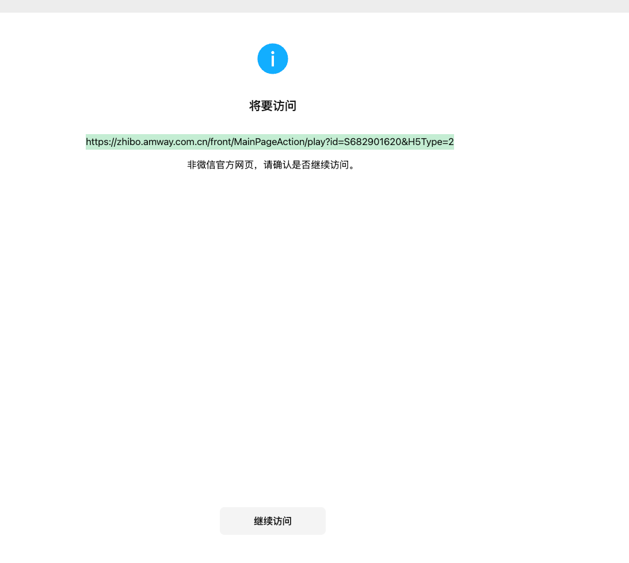Select the highlighted zhibo.amway.com.cn URL
This screenshot has height=563, width=629.
(269, 142)
